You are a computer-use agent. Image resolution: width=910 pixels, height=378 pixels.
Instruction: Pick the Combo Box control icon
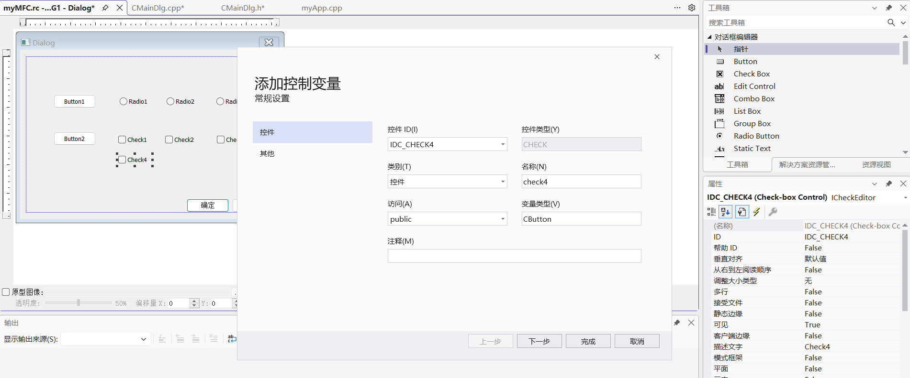pos(720,99)
